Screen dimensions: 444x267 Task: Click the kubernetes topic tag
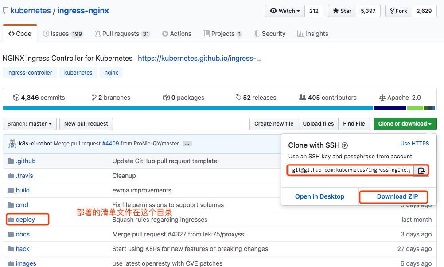[x=78, y=73]
